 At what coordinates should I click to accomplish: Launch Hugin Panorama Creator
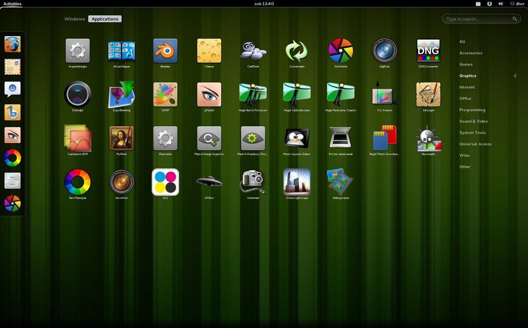[x=340, y=94]
